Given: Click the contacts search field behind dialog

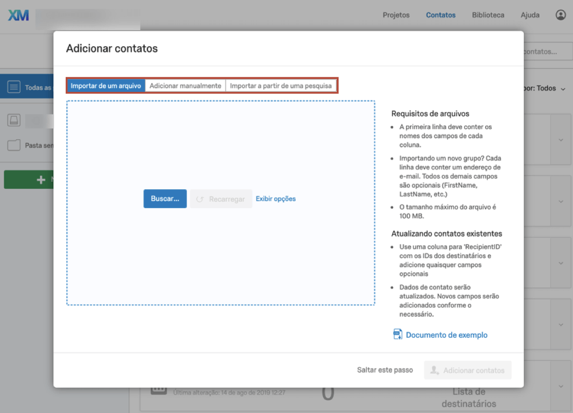Looking at the screenshot, I should (548, 52).
